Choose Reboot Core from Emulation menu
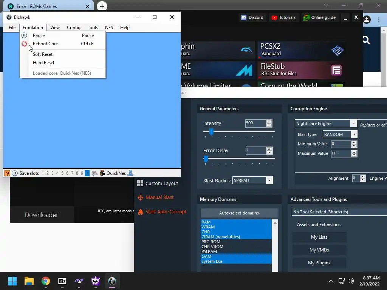Image resolution: width=387 pixels, height=290 pixels. [63, 44]
